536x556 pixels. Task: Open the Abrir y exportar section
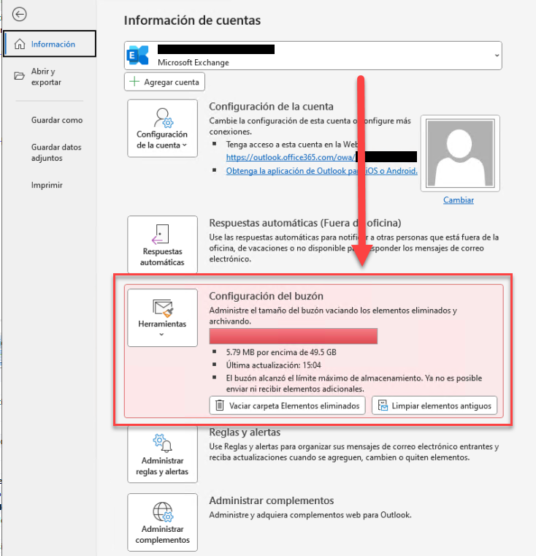[x=45, y=77]
